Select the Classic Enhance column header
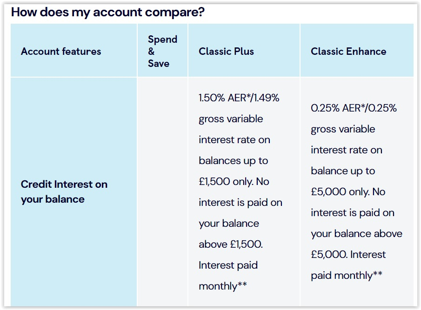Screen dimensions: 421x310 [357, 50]
